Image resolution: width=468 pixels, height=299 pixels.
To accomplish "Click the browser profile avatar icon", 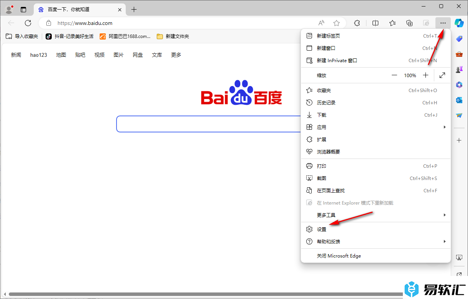I will point(9,9).
